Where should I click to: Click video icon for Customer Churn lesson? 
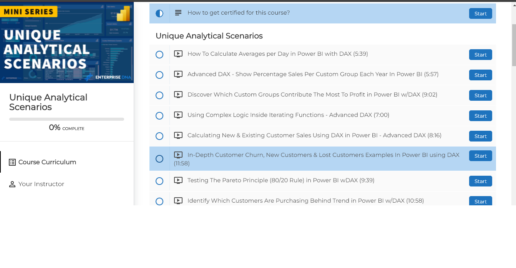tap(178, 155)
